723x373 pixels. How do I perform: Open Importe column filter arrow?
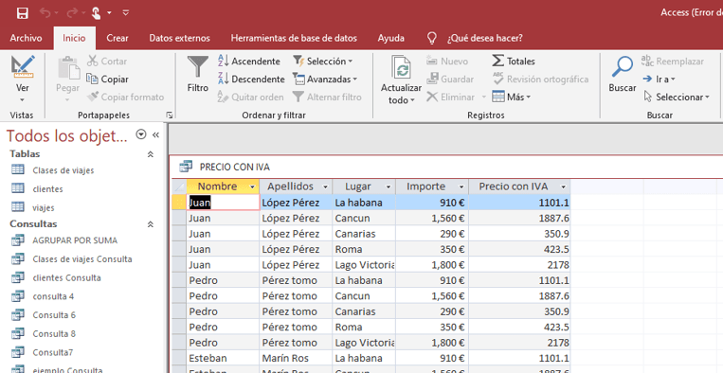tap(461, 186)
